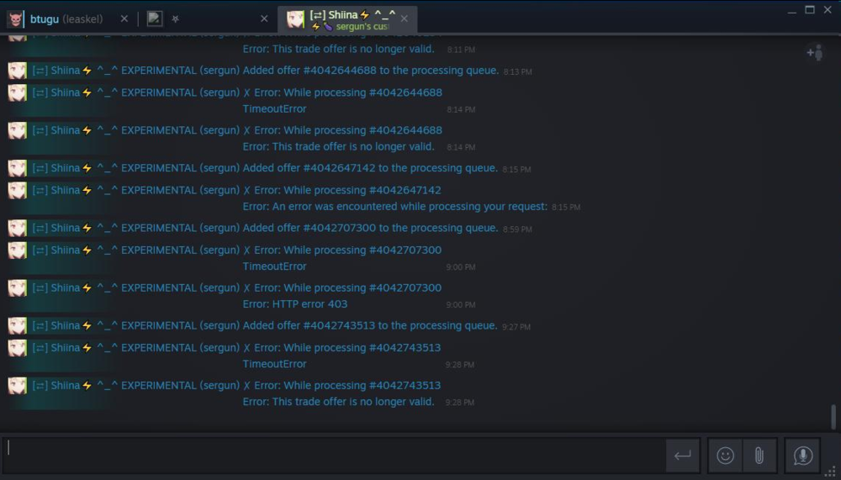Click the chat history scrollbar thumb
The image size is (841, 480).
833,417
